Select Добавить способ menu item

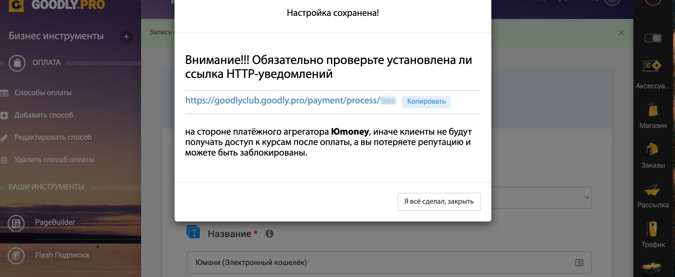point(44,115)
